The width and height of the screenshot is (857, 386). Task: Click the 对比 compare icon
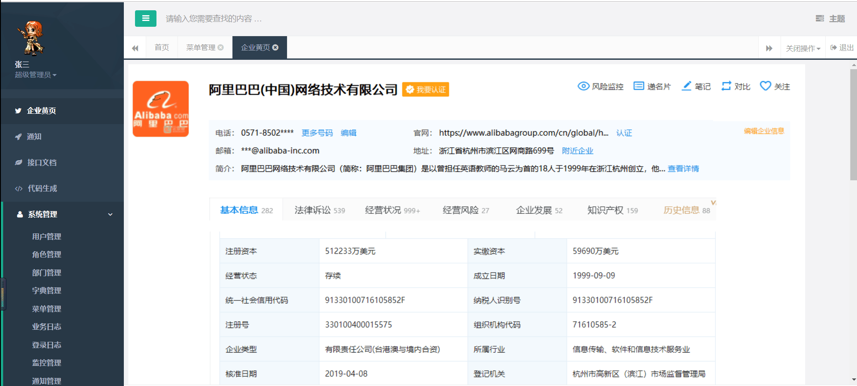point(726,86)
